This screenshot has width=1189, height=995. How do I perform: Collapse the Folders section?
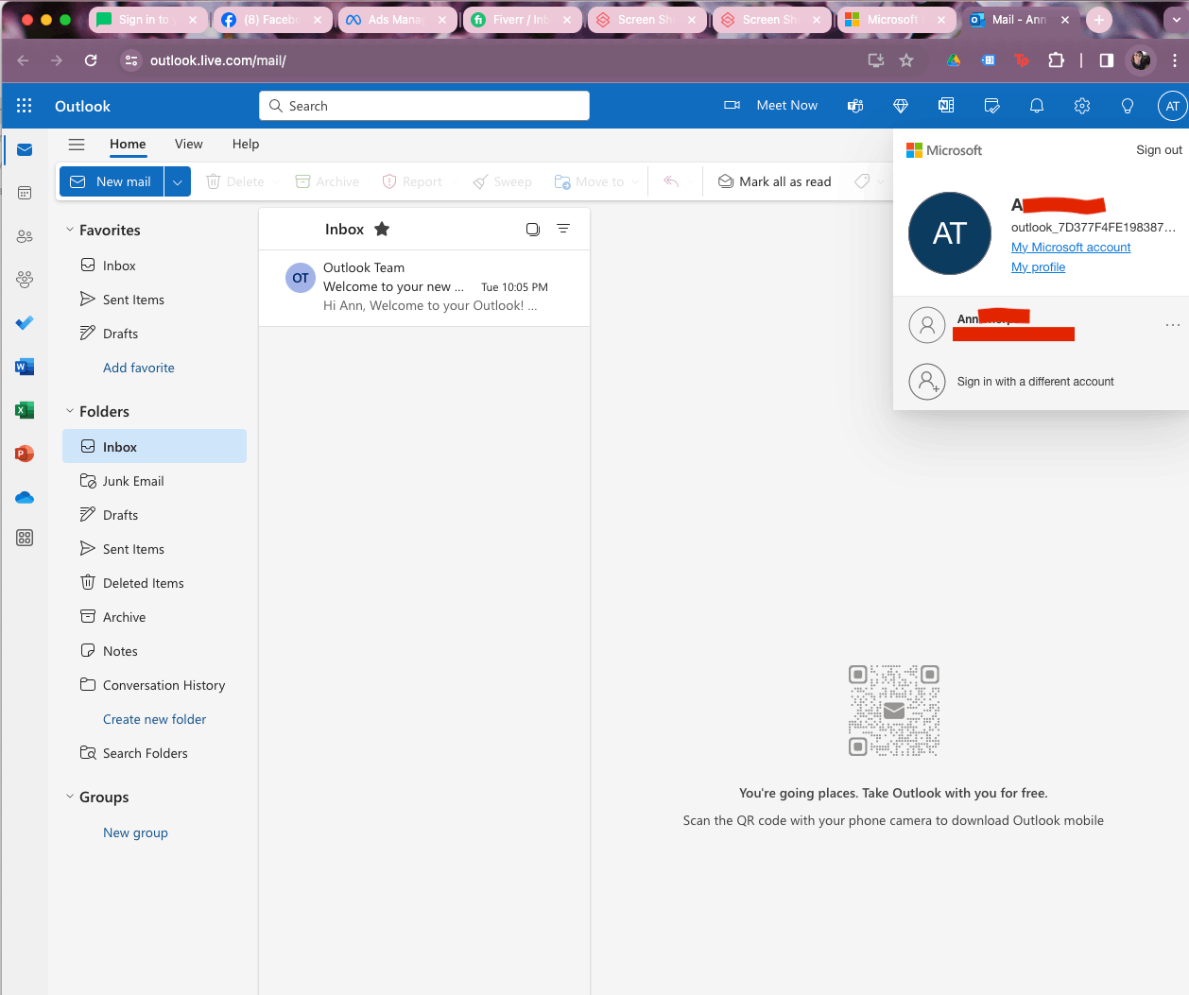pos(70,411)
